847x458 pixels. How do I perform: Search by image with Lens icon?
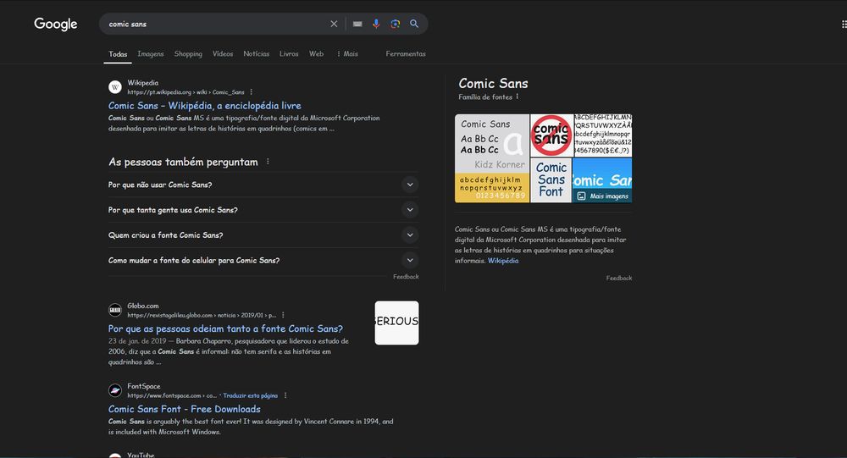[396, 24]
